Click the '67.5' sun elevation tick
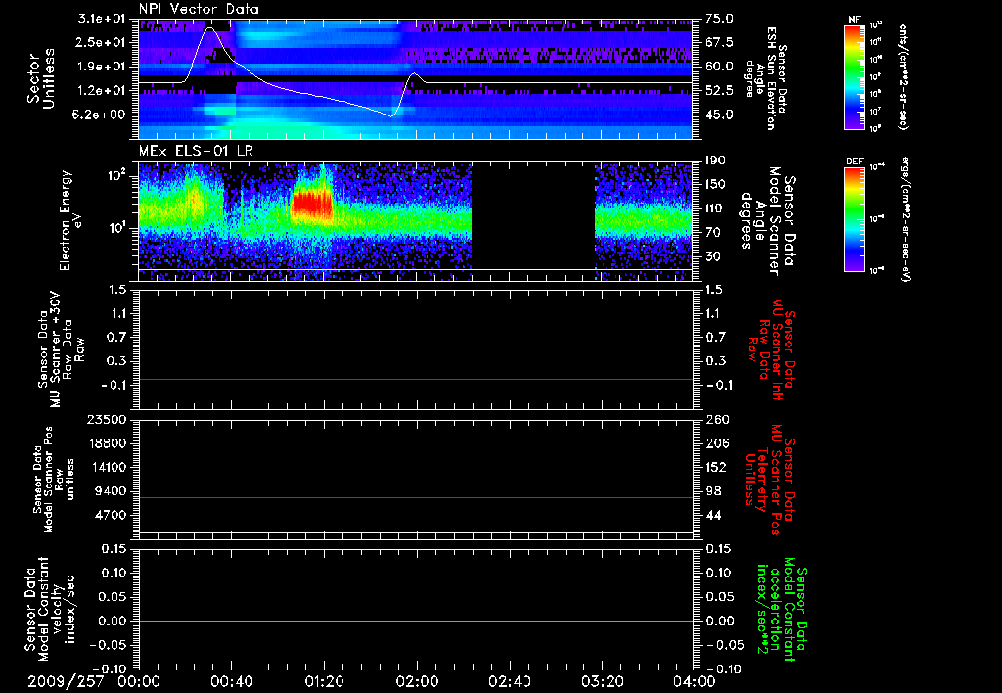Viewport: 1002px width, 693px height. (719, 42)
